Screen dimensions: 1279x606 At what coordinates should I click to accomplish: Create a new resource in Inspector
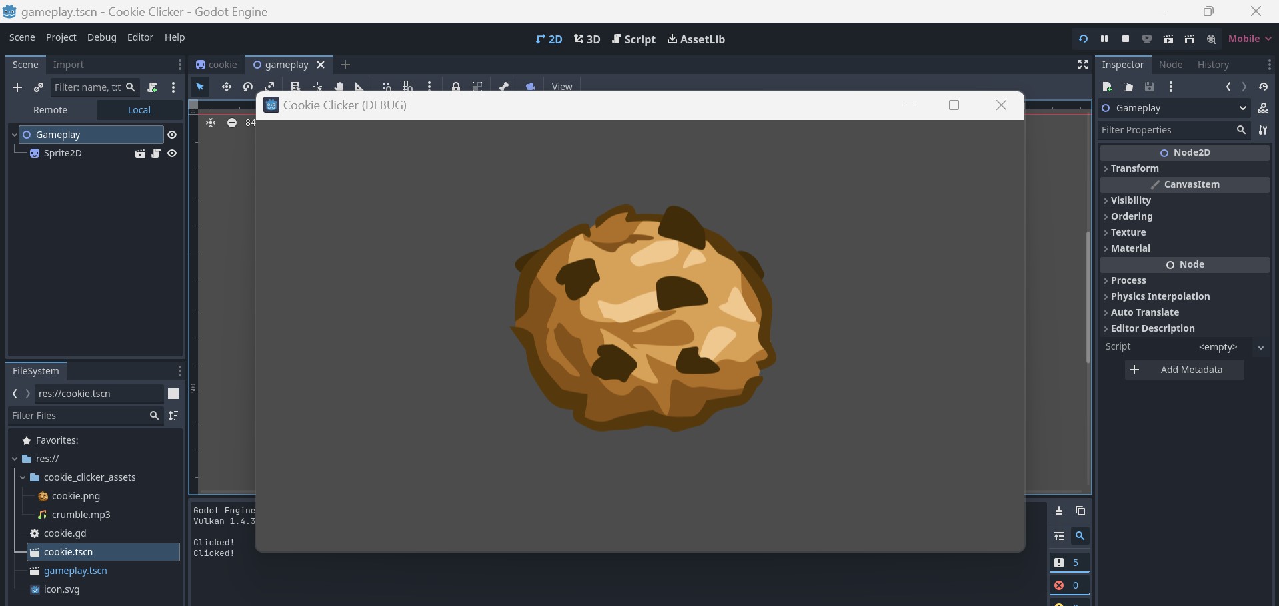1107,87
